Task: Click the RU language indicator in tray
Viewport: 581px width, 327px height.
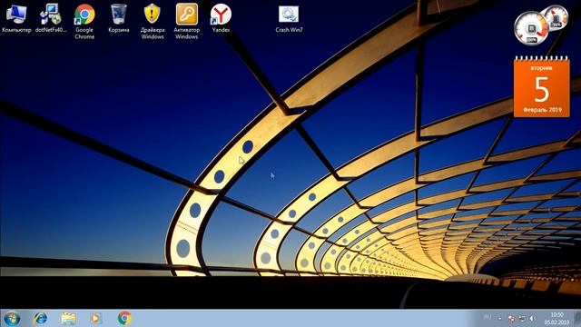Action: (x=487, y=317)
